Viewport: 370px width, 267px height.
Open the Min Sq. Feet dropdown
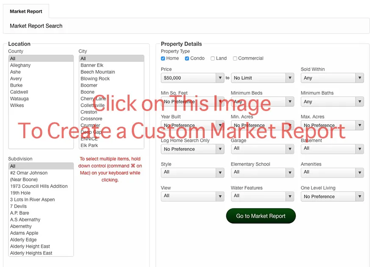tap(192, 102)
